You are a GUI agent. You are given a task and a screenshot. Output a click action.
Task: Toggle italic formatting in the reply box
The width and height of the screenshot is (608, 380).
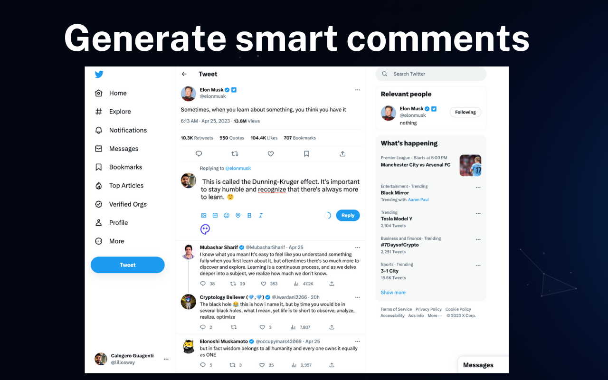point(261,215)
